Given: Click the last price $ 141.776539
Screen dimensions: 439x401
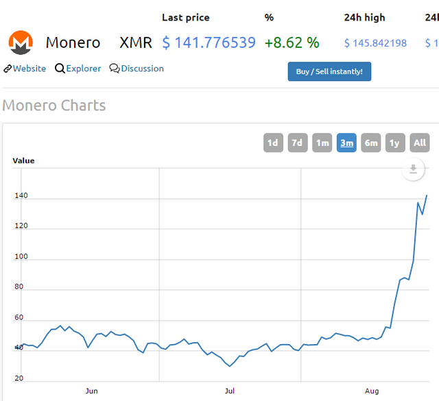Looking at the screenshot, I should coord(209,42).
